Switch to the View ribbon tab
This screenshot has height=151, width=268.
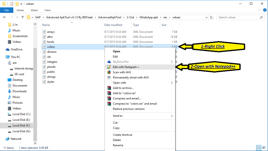(x=48, y=10)
